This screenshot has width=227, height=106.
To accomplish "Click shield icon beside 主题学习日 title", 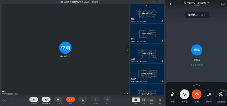I will tap(185, 3).
